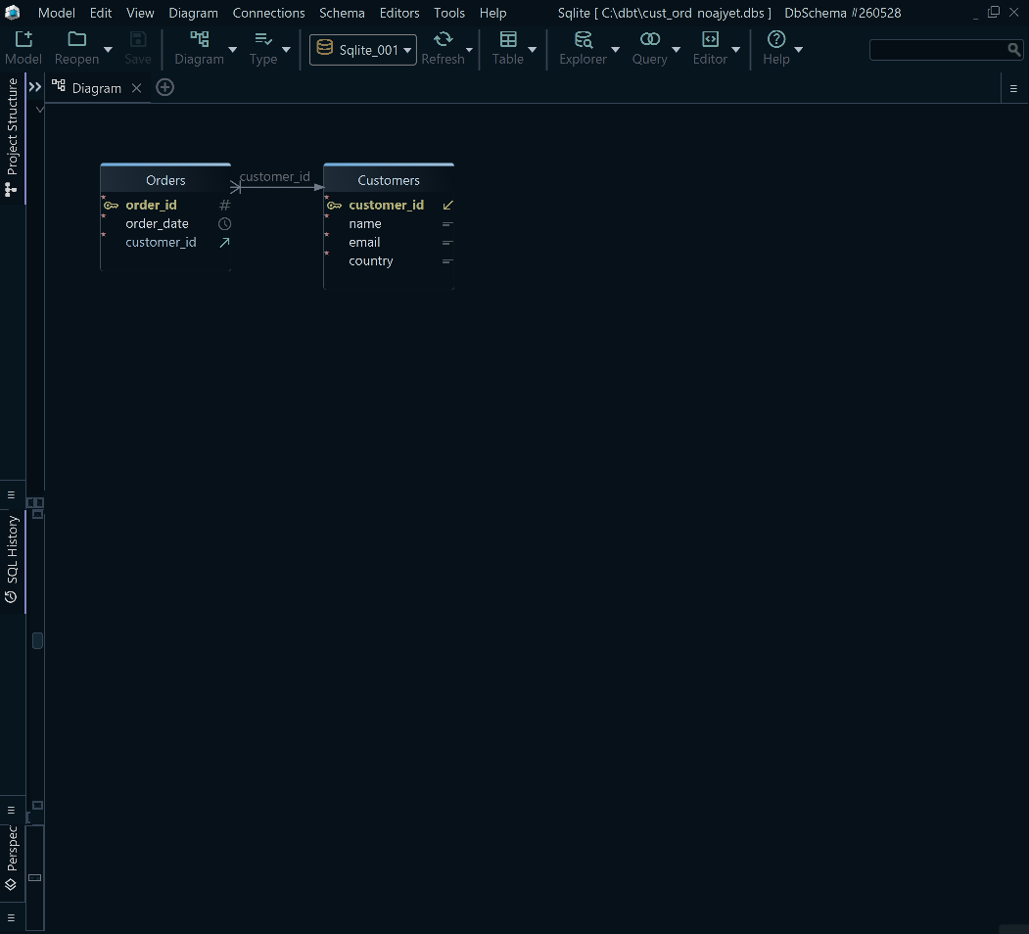Screen dimensions: 1029x934
Task: Expand the Table dropdown arrow
Action: point(533,49)
